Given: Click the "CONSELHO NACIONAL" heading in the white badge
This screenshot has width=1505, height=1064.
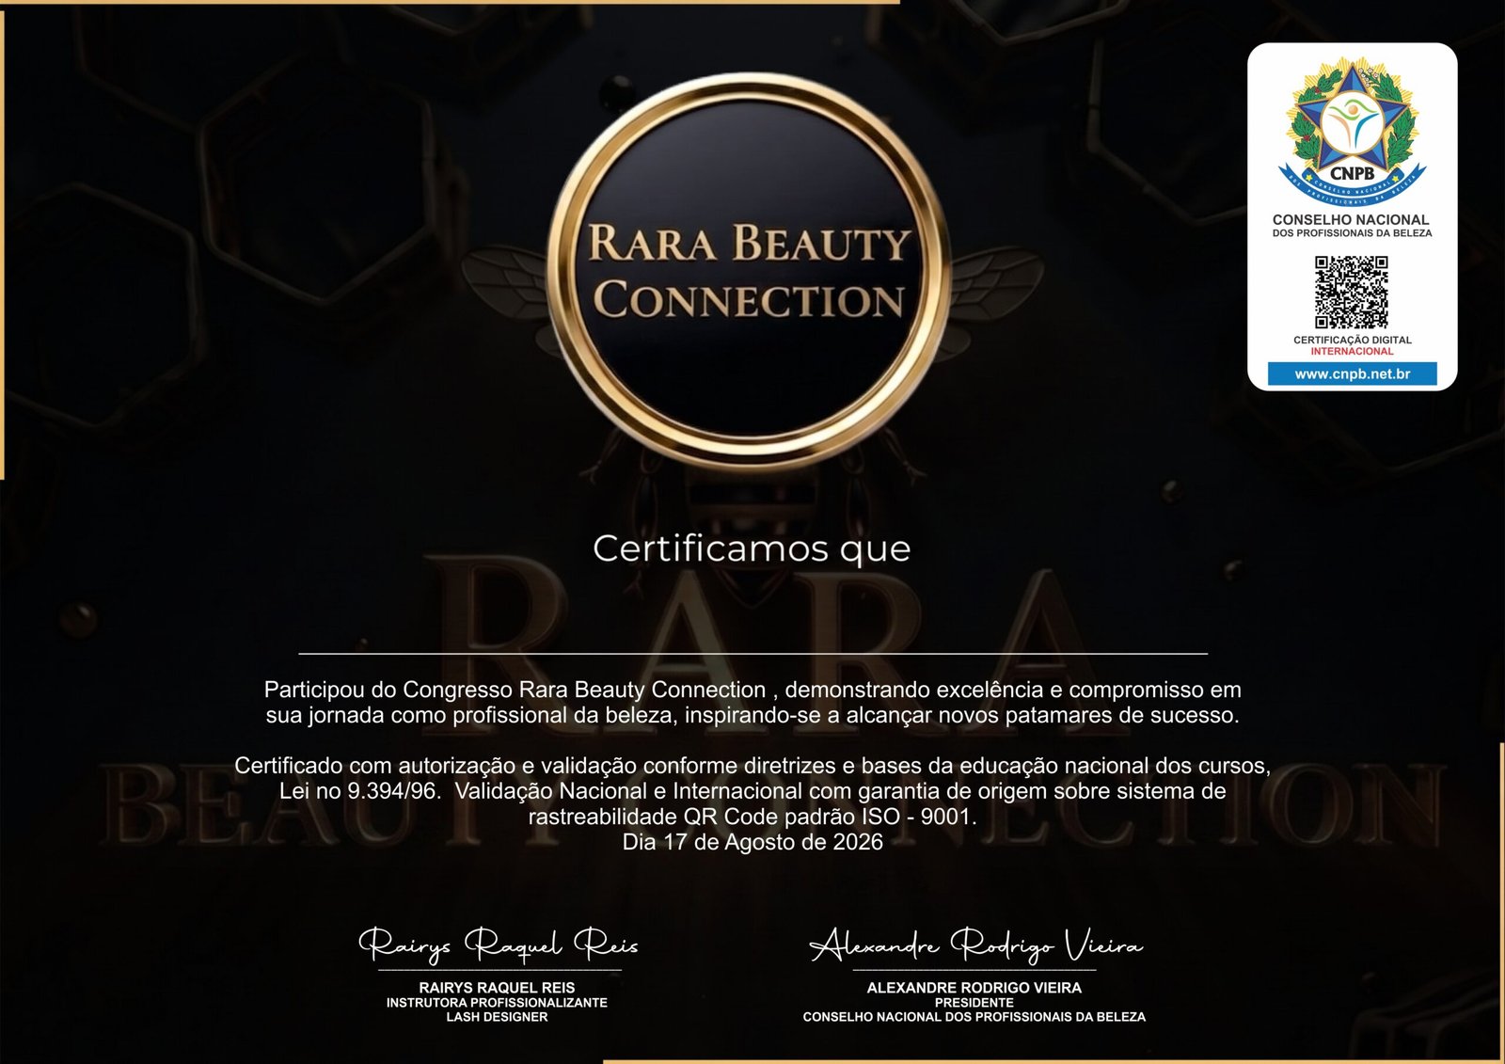Looking at the screenshot, I should pos(1351,219).
